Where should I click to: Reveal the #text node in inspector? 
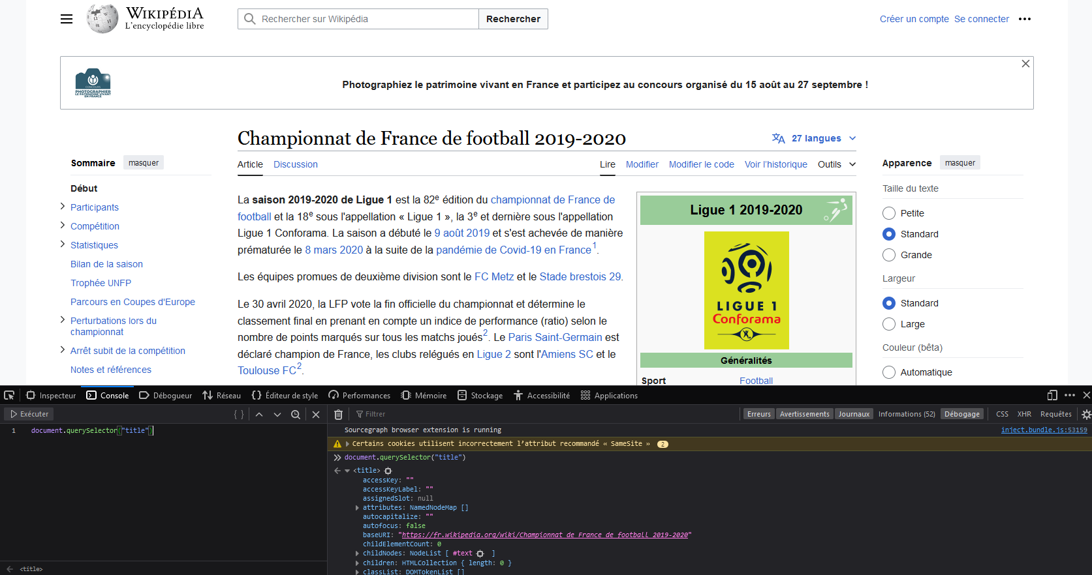pyautogui.click(x=480, y=553)
